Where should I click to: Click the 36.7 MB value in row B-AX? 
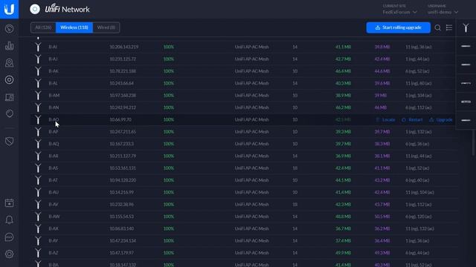[344, 228]
